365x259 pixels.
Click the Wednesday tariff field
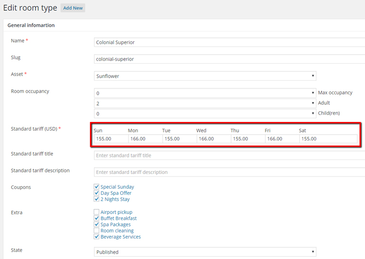point(213,138)
